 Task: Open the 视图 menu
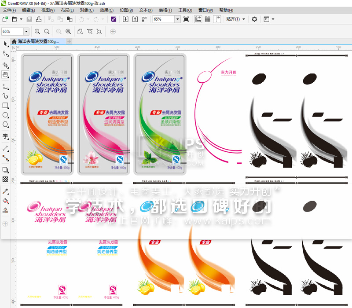click(48, 10)
